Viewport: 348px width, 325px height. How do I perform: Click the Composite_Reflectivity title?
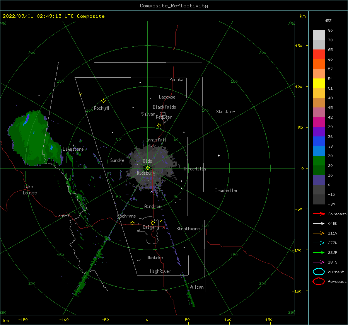pyautogui.click(x=174, y=6)
